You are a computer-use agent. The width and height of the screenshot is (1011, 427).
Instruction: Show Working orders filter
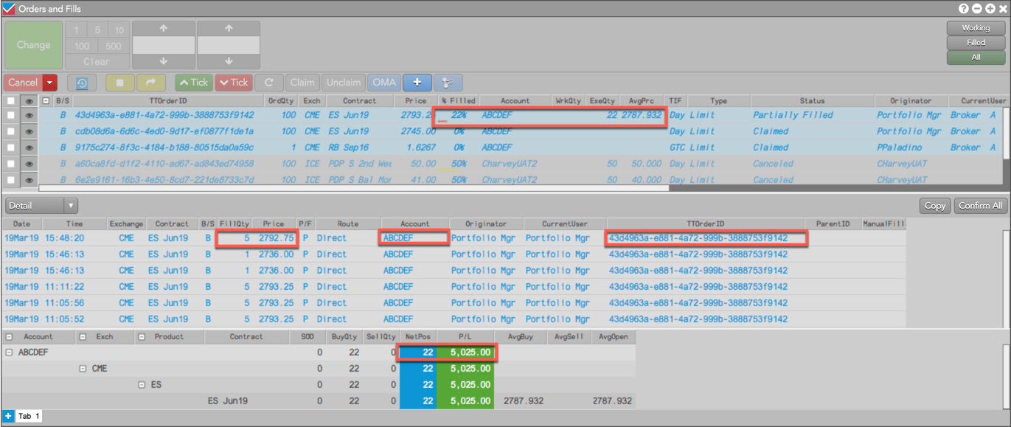pos(976,28)
